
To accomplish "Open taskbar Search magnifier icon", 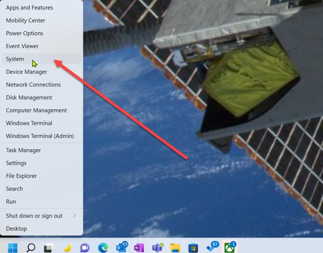I will [x=31, y=247].
